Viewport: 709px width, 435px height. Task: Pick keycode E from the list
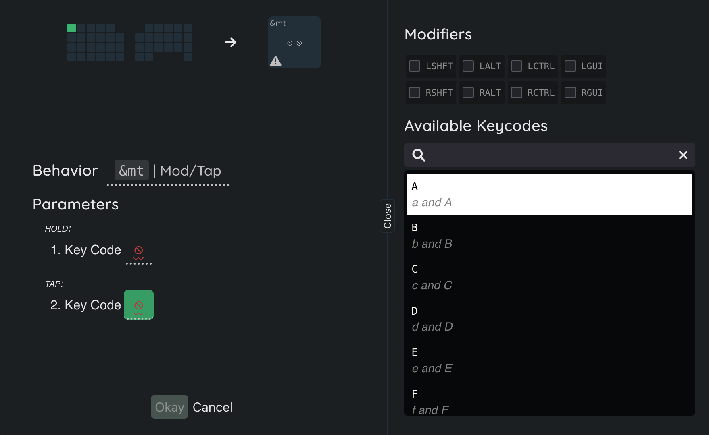pyautogui.click(x=549, y=360)
